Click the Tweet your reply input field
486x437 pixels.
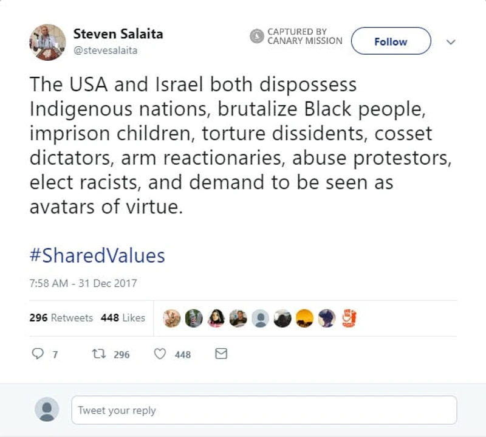(x=264, y=410)
